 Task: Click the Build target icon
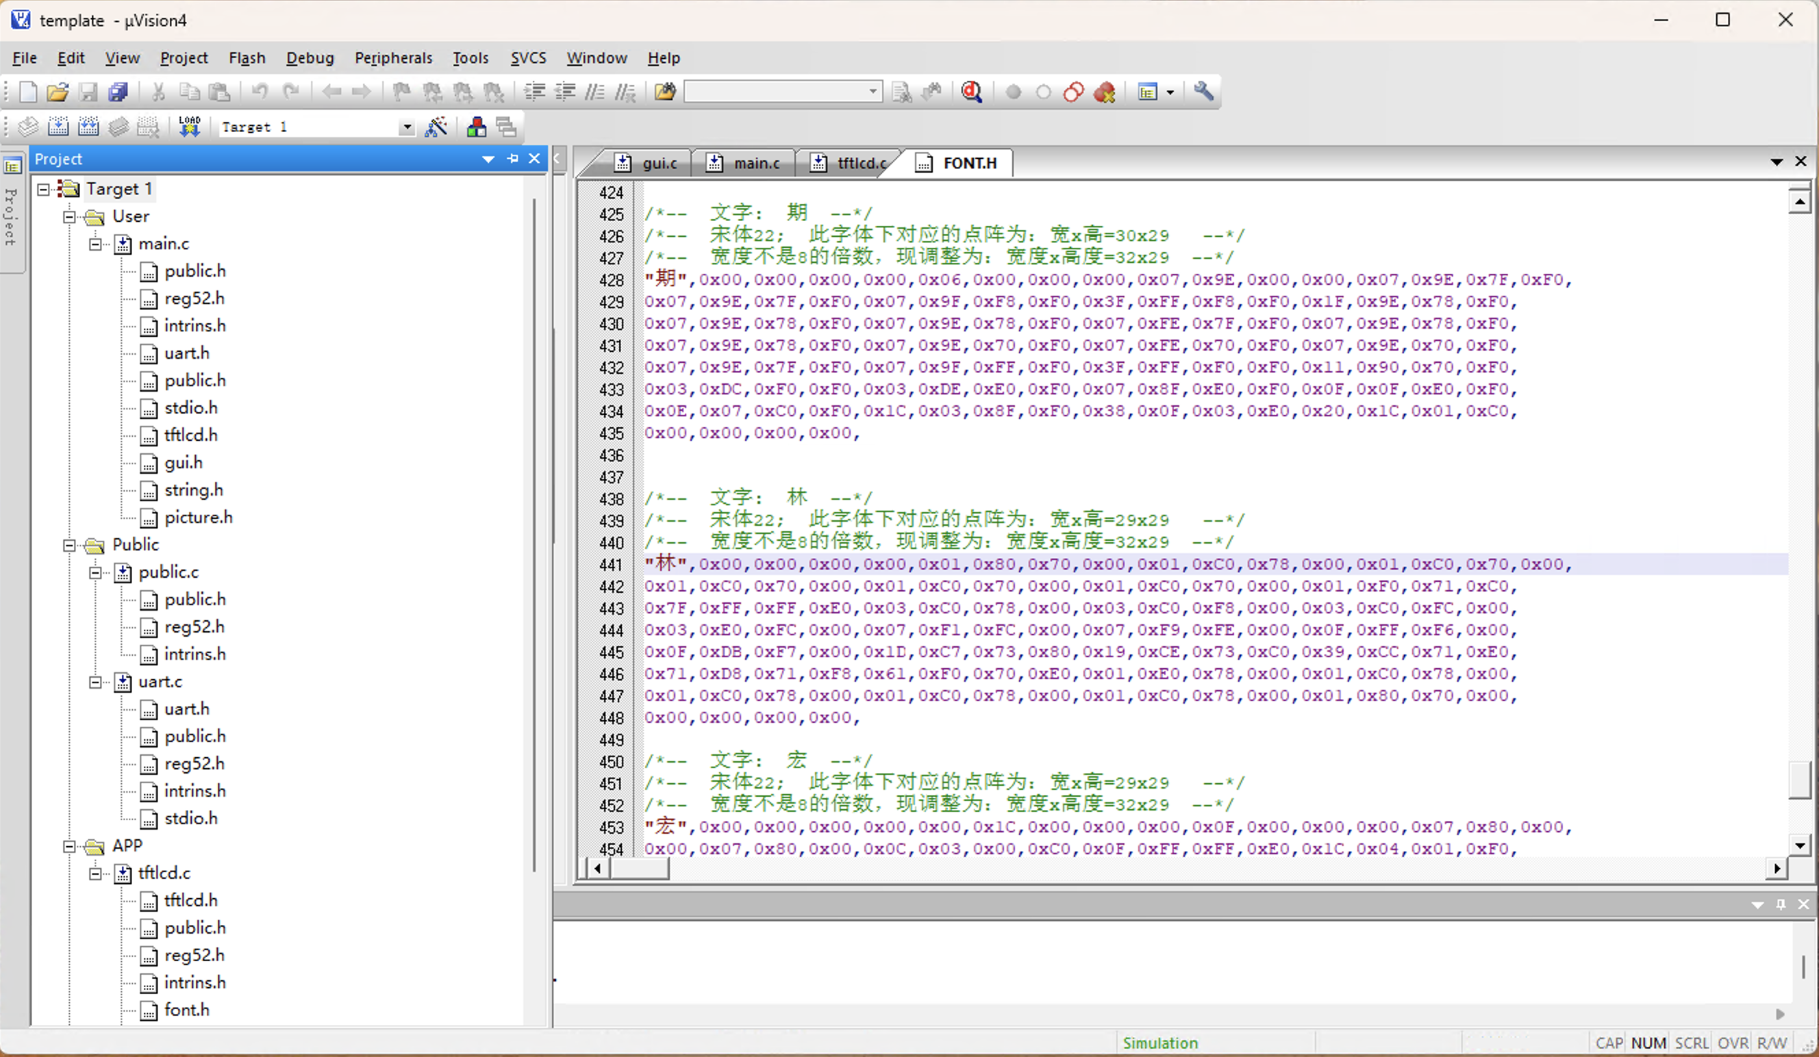point(58,127)
